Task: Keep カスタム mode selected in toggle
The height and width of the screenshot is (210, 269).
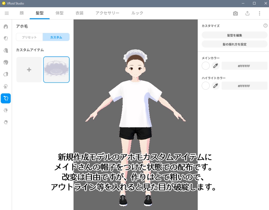Action: click(56, 37)
